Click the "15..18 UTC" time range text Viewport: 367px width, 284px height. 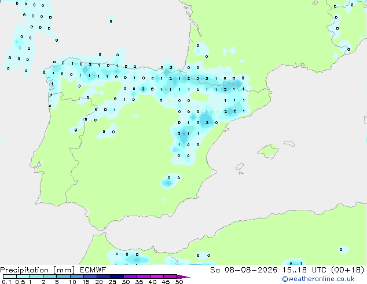tap(304, 270)
